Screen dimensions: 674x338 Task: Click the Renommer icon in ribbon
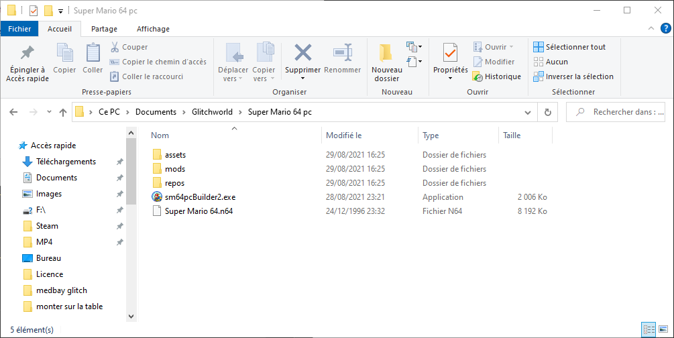pyautogui.click(x=342, y=53)
